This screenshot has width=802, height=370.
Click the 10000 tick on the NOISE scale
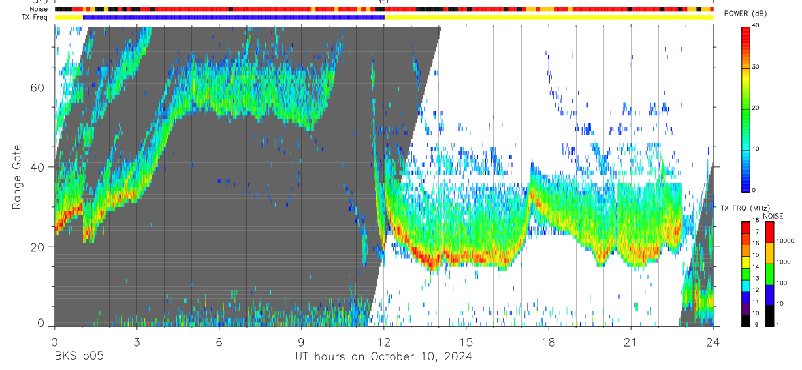(x=784, y=241)
